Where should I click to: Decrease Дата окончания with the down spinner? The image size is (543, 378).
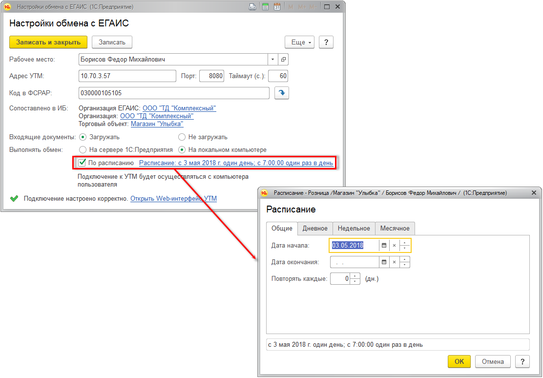tap(404, 265)
